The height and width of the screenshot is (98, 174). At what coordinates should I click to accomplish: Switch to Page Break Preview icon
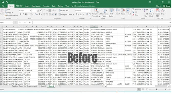147,89
